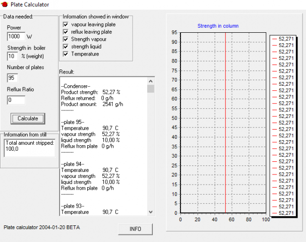Toggle the vapour leaving plate checkbox

pyautogui.click(x=66, y=24)
